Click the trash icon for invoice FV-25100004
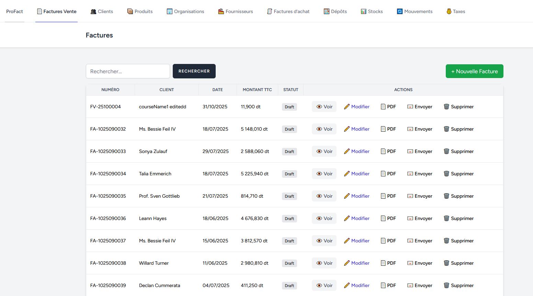The height and width of the screenshot is (296, 533). (446, 107)
